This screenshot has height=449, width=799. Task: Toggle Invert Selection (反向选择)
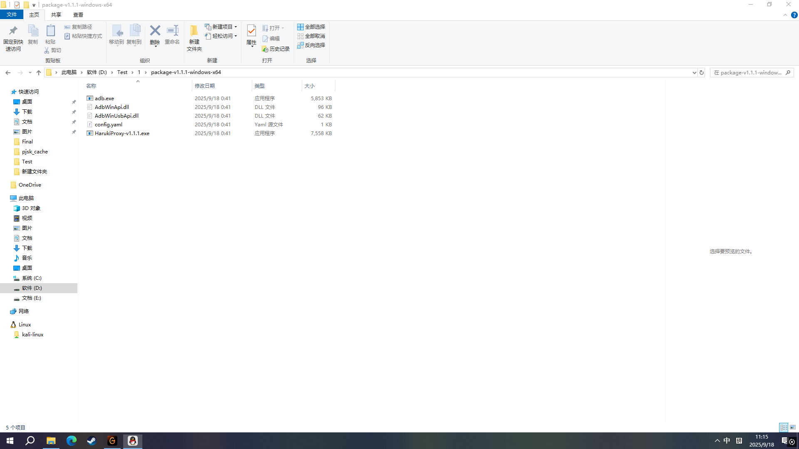pos(311,45)
